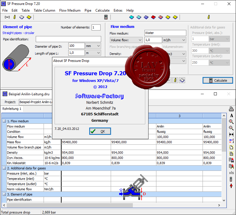Click the blue-red arrow column icon in sidebar
Screen dimensions: 236x215
click(231, 141)
